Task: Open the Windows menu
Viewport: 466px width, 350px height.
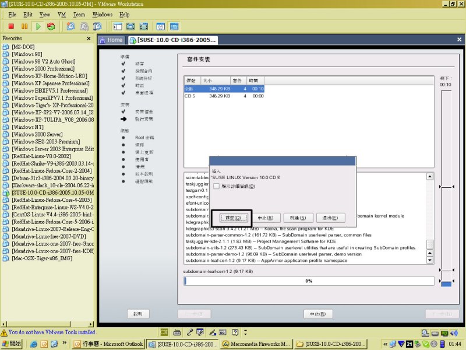Action: click(103, 15)
